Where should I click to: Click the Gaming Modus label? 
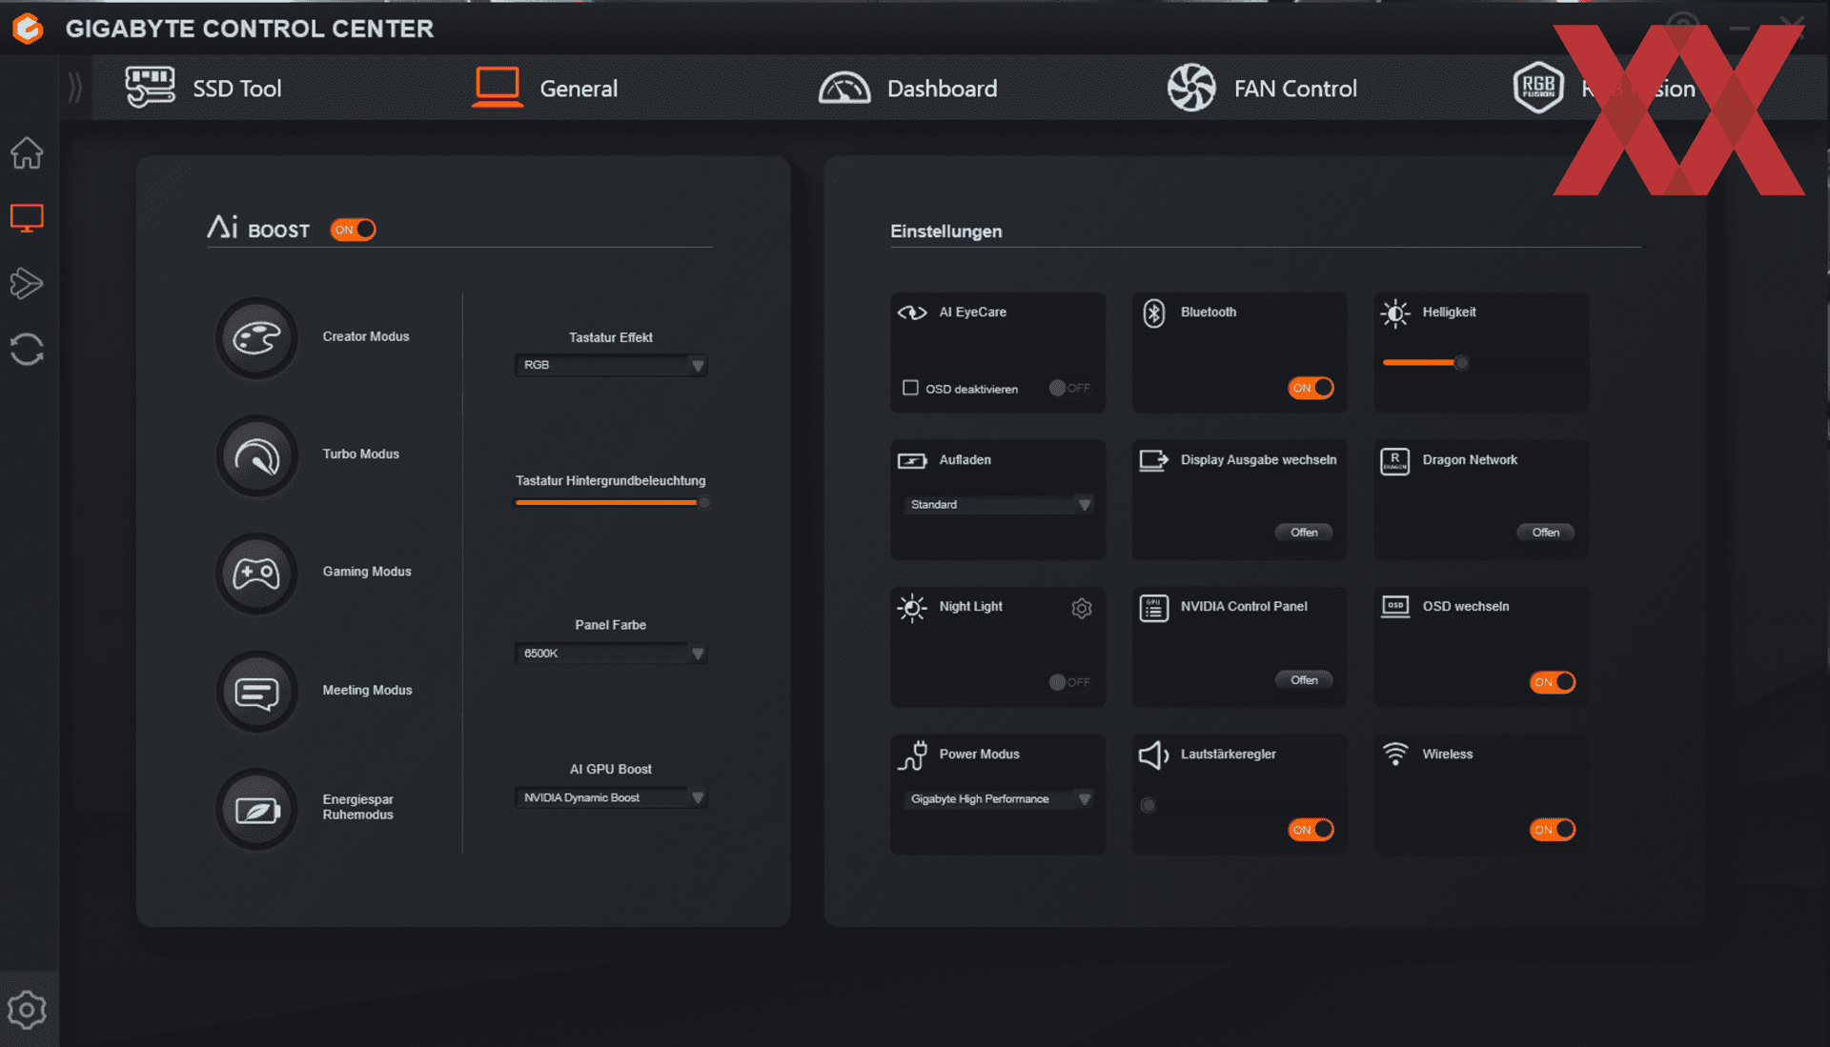point(367,572)
